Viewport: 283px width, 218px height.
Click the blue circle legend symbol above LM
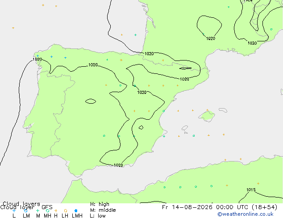[x=26, y=210]
